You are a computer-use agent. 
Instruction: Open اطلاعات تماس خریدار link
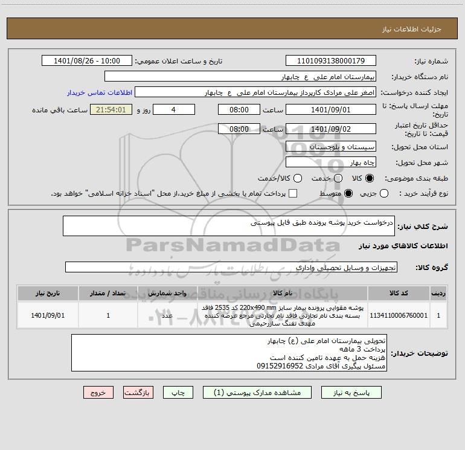100,92
